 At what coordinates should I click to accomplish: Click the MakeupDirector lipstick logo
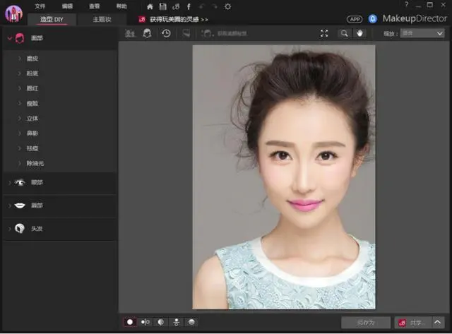14,13
